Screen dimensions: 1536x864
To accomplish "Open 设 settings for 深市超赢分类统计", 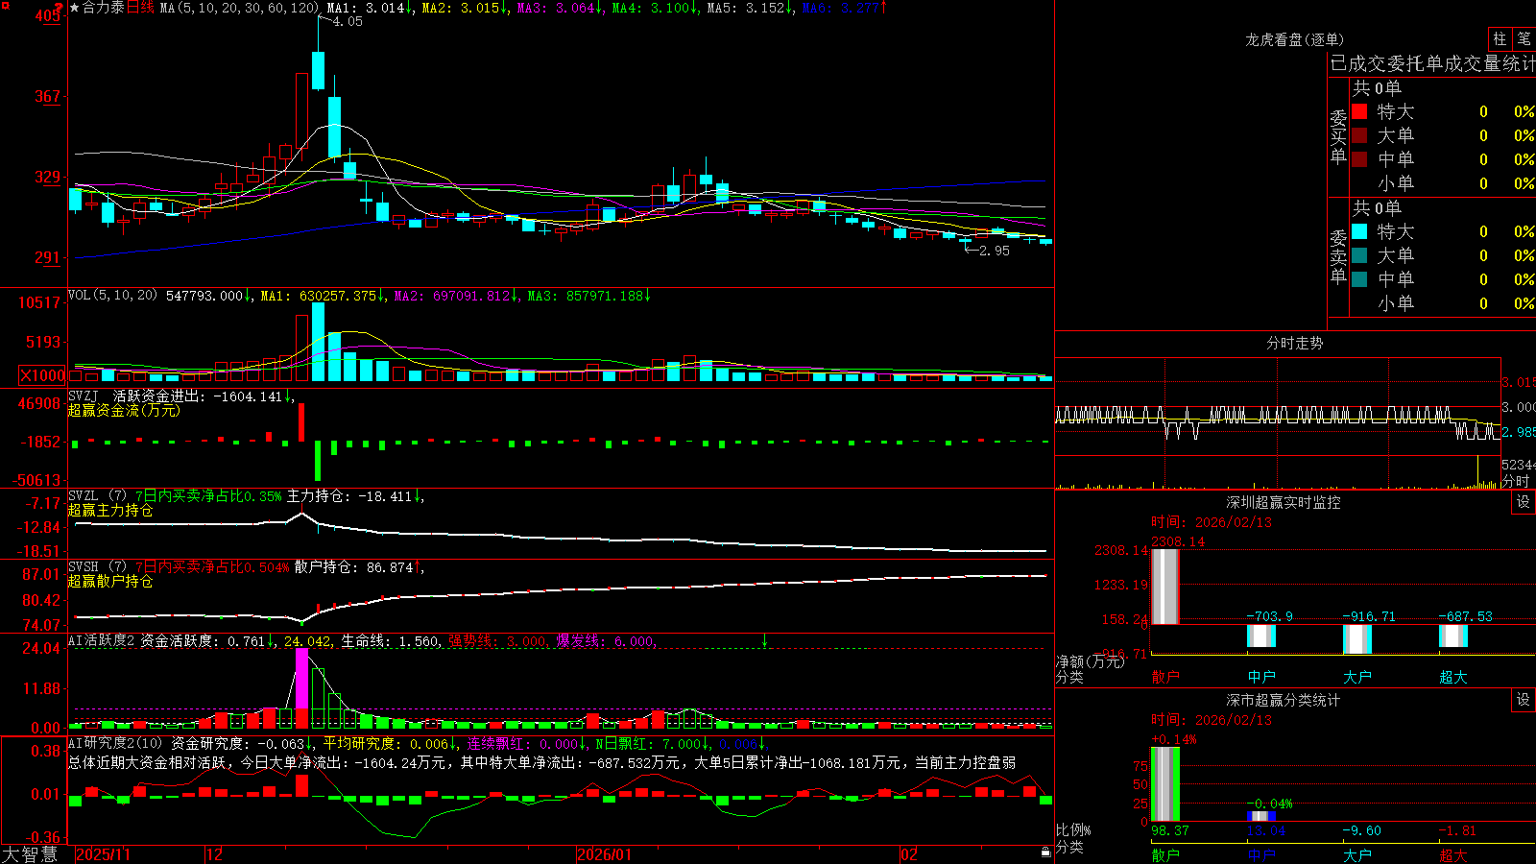I will [x=1524, y=700].
